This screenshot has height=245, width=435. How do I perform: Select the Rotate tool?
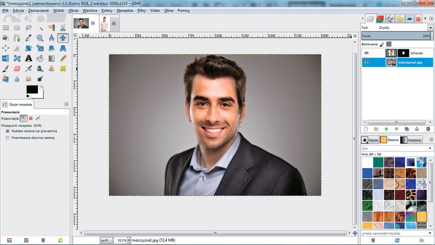(x=29, y=48)
